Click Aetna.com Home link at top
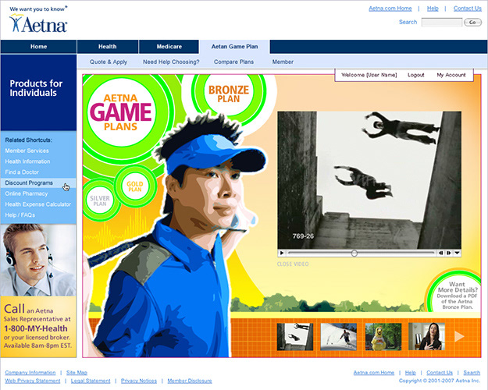 point(390,9)
